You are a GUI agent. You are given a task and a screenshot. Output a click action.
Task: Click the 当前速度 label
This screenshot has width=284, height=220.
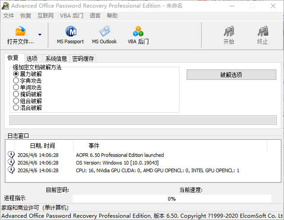tap(191, 190)
